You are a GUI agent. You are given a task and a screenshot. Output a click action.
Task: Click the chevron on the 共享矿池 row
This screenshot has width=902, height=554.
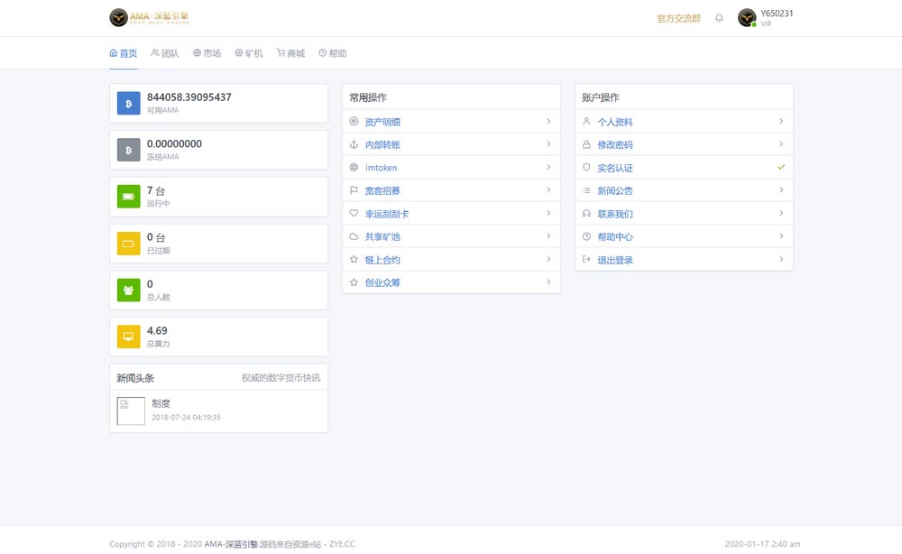coord(548,236)
